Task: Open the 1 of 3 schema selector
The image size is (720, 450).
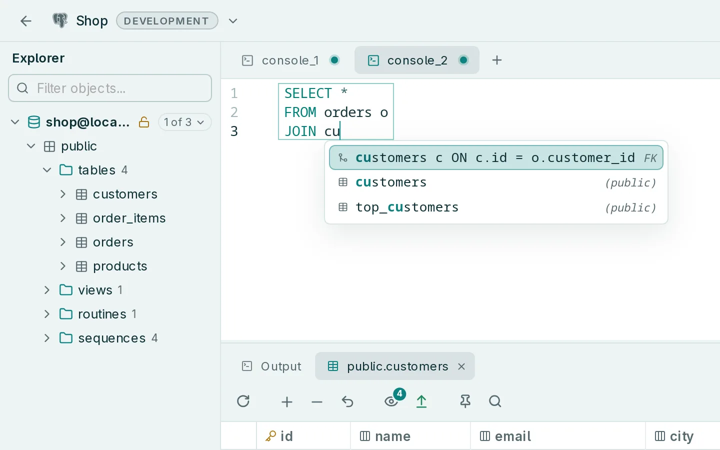Action: click(x=184, y=122)
